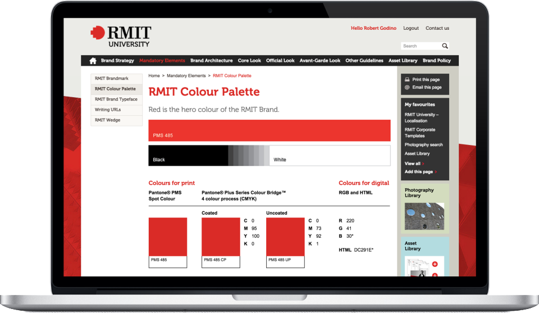
Task: Click the red download icon in Asset Library
Action: coord(435,275)
